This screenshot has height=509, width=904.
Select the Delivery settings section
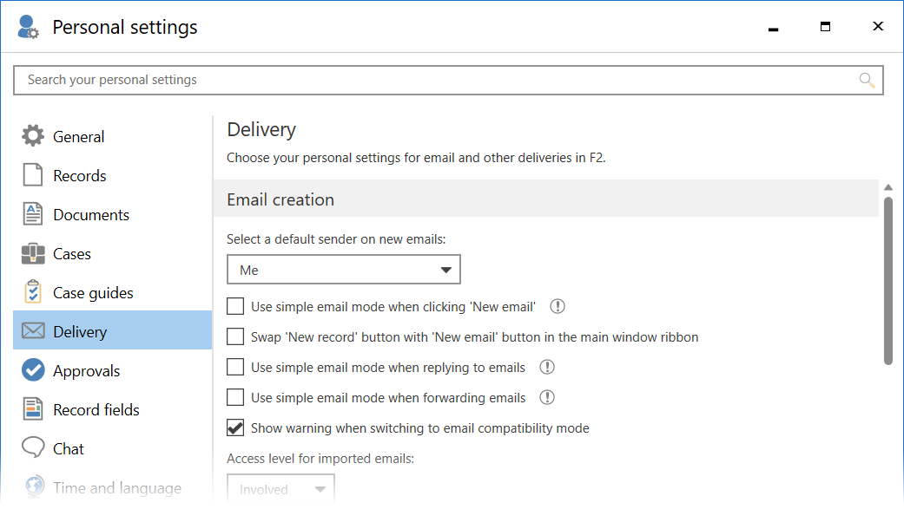point(112,330)
